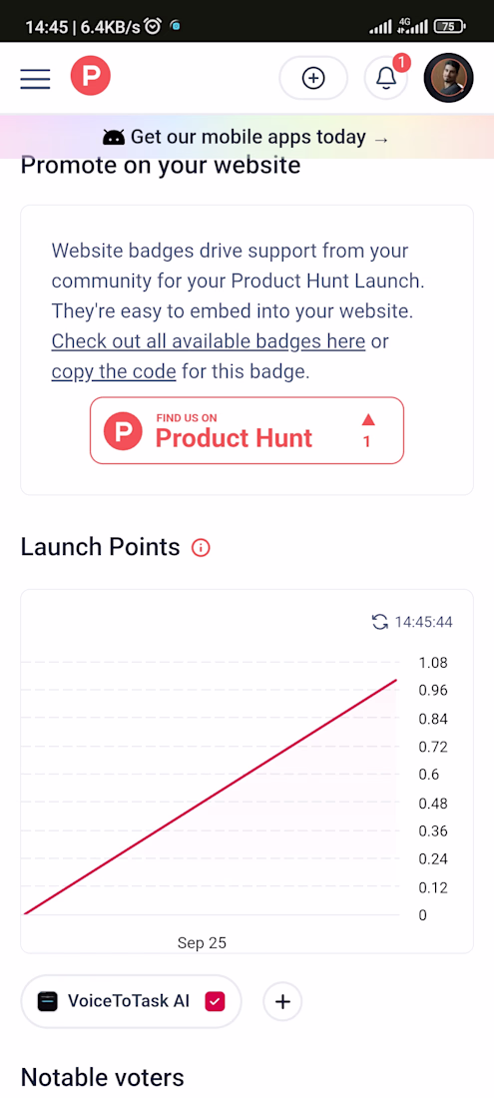The height and width of the screenshot is (1098, 494).
Task: Tap the VoiceToTask AI product icon
Action: (x=48, y=1001)
